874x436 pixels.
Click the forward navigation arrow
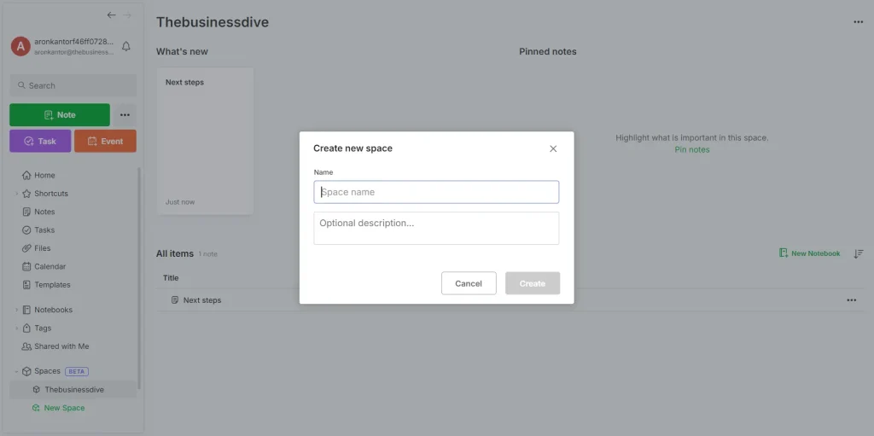pos(127,15)
